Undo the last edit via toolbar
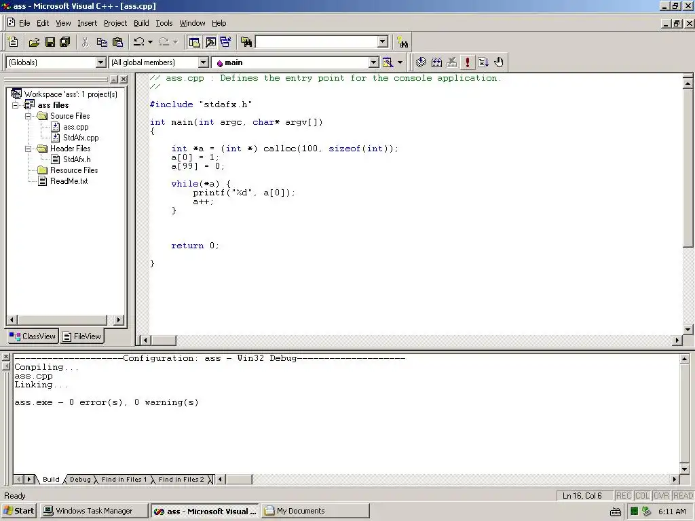The height and width of the screenshot is (521, 695). point(138,42)
